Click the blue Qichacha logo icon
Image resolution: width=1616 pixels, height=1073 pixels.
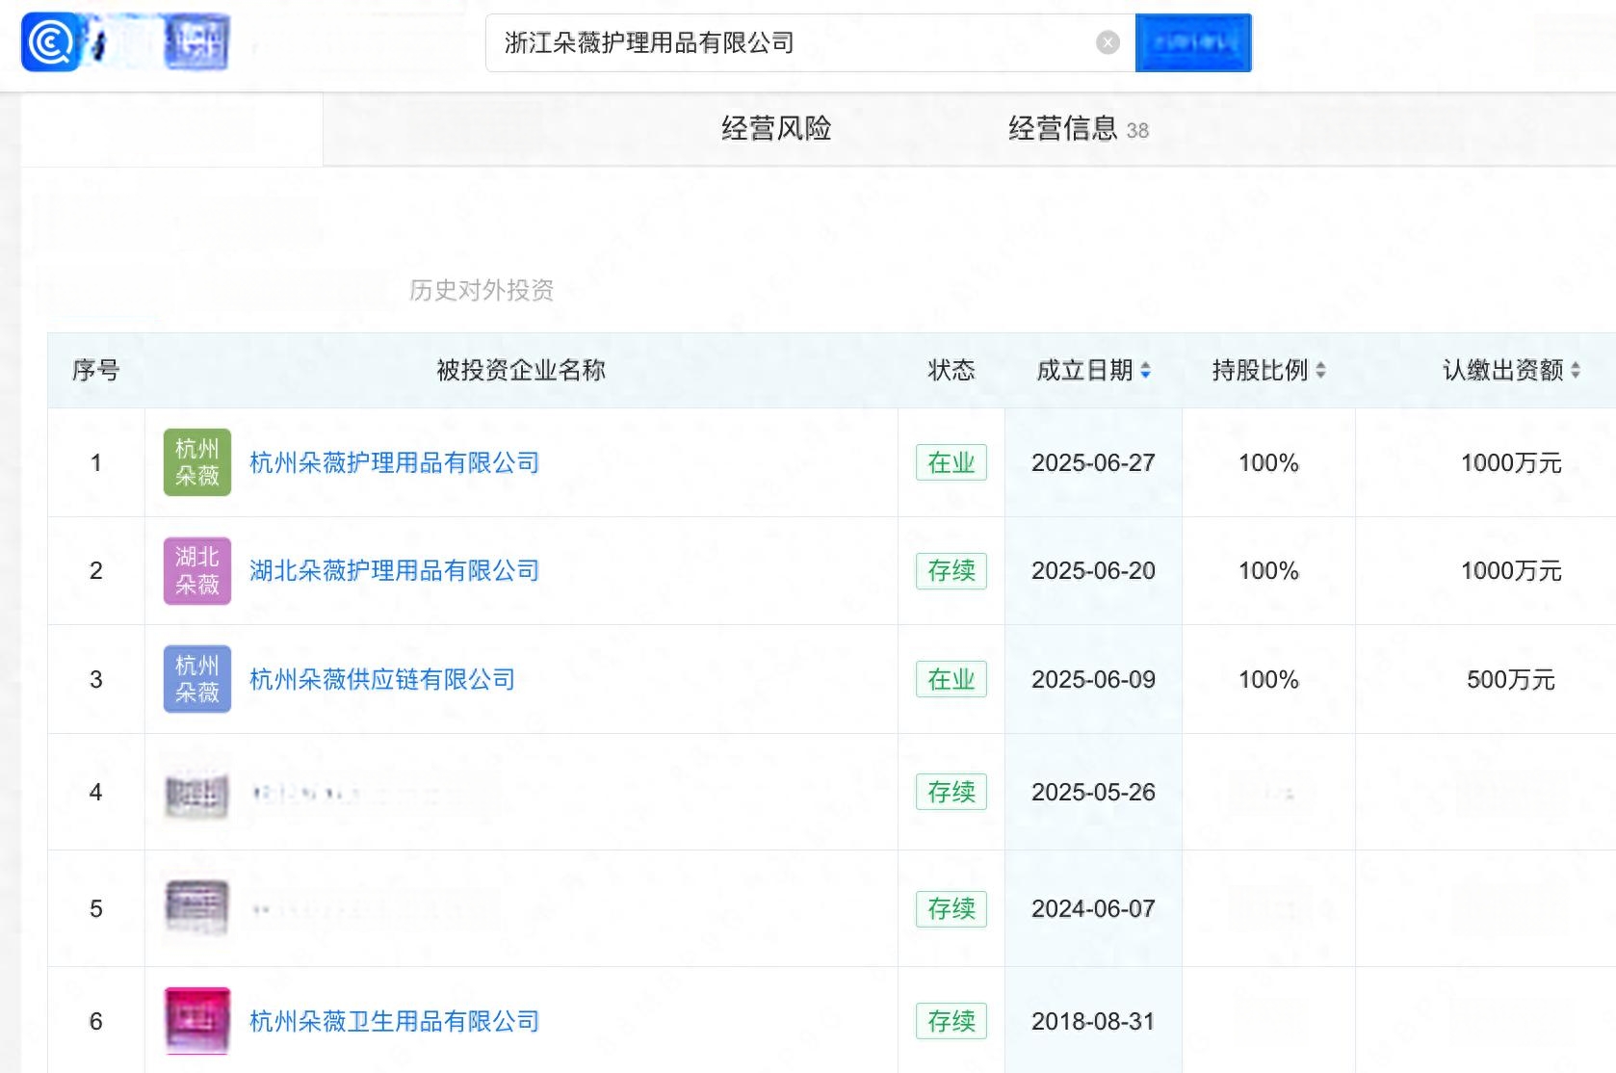[x=49, y=42]
